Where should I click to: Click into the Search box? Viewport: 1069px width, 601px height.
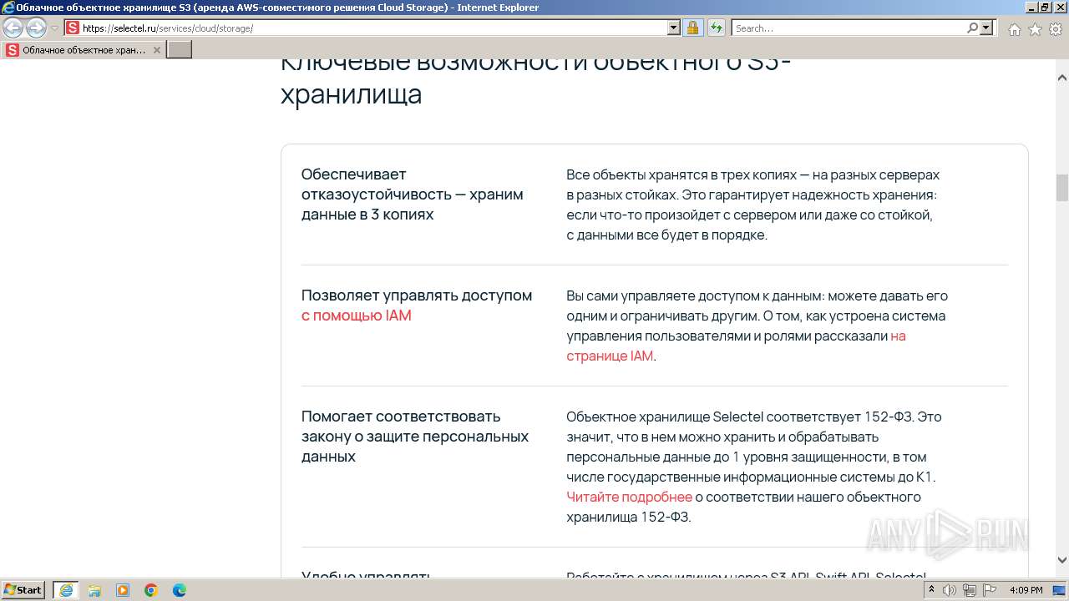(849, 28)
